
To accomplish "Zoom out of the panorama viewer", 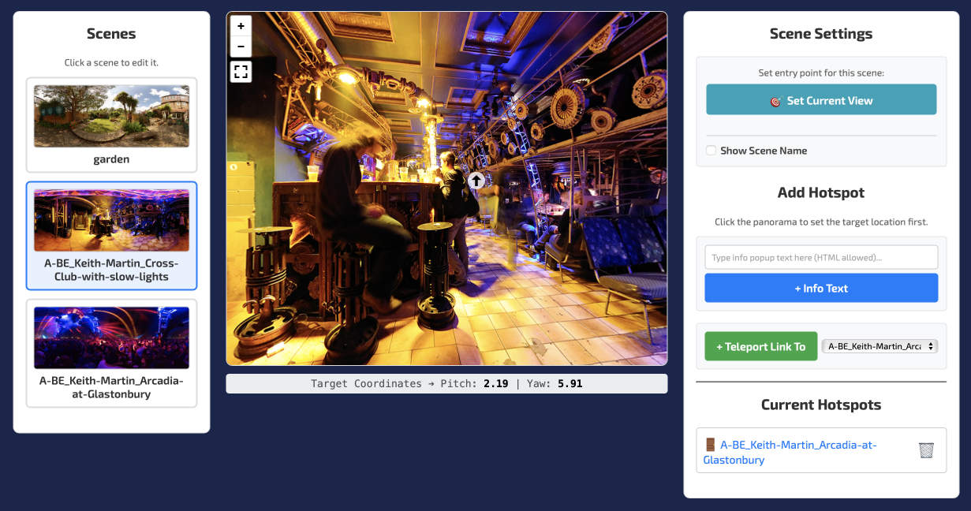I will pyautogui.click(x=241, y=47).
